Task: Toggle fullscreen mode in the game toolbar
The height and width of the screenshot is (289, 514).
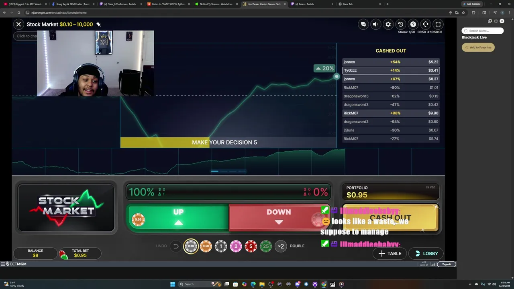Action: [x=438, y=24]
